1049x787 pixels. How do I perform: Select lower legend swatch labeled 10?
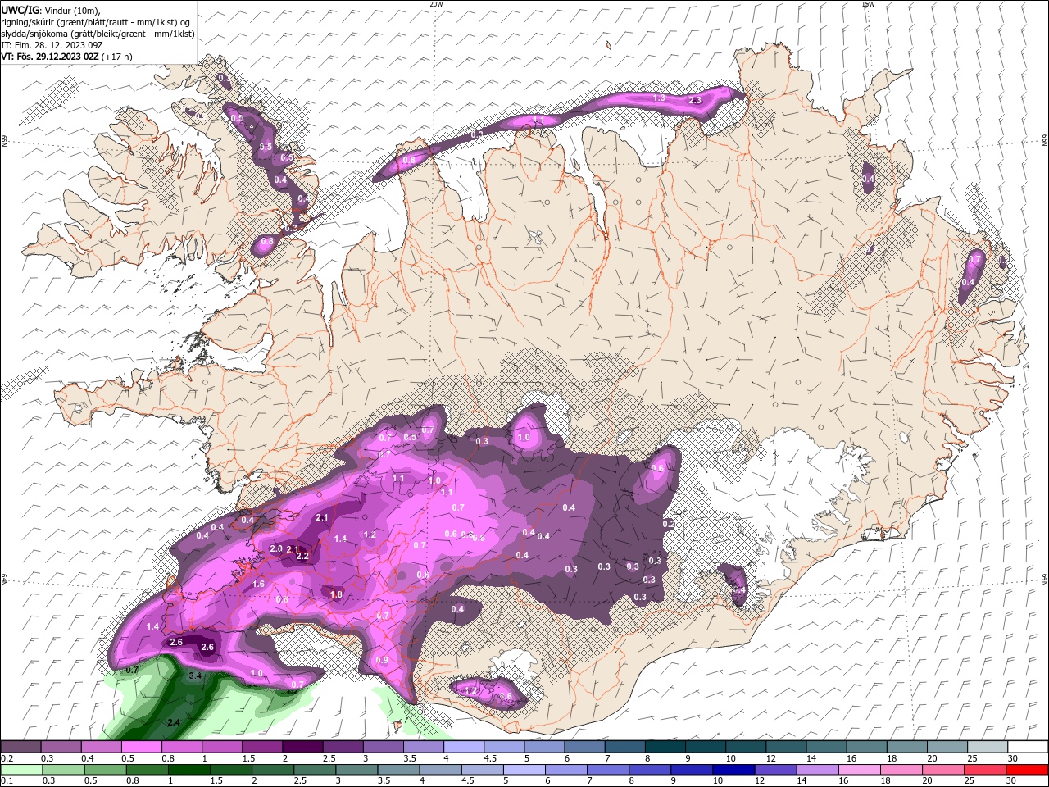click(x=733, y=770)
